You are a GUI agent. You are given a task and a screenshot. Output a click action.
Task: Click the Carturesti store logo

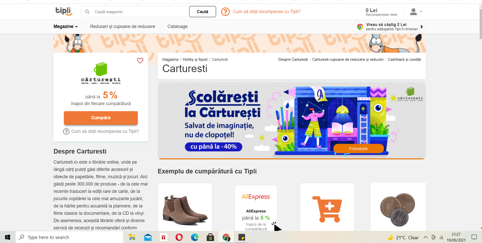pos(101,73)
